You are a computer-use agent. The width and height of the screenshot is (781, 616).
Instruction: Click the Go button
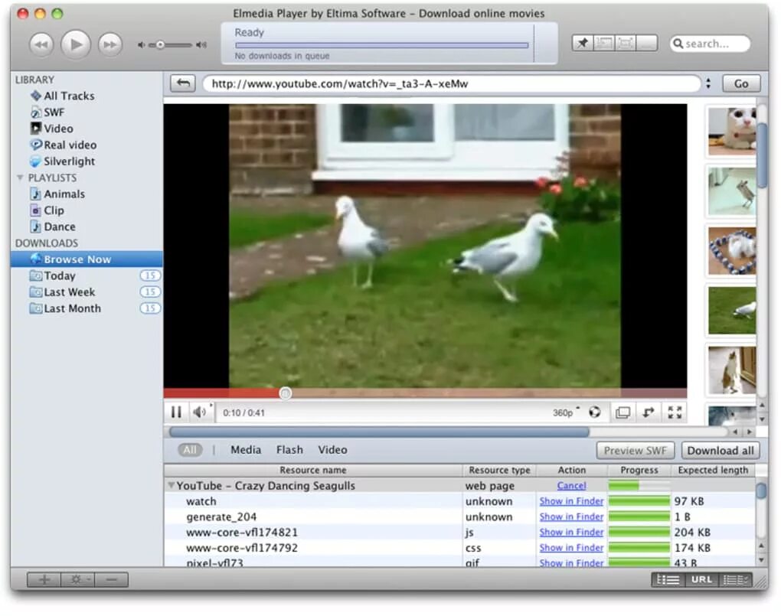[x=741, y=83]
